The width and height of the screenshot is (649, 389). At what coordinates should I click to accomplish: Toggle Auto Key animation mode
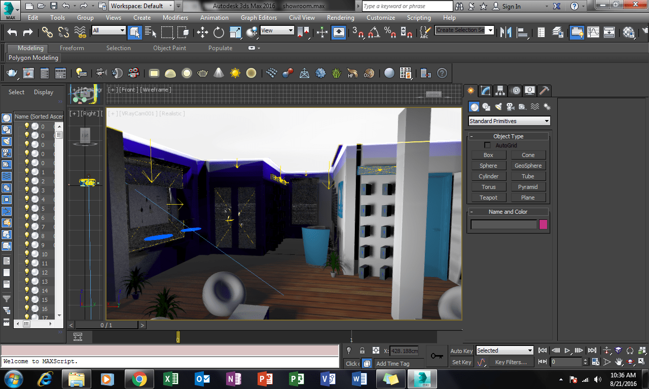461,351
